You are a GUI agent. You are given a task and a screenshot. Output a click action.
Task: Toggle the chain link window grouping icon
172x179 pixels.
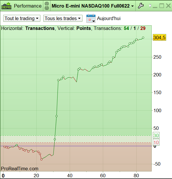[47, 6]
